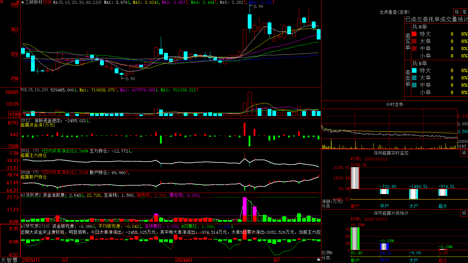The image size is (468, 263).
Task: Jump to the 2025/11 timeline marker
Action: 31,260
